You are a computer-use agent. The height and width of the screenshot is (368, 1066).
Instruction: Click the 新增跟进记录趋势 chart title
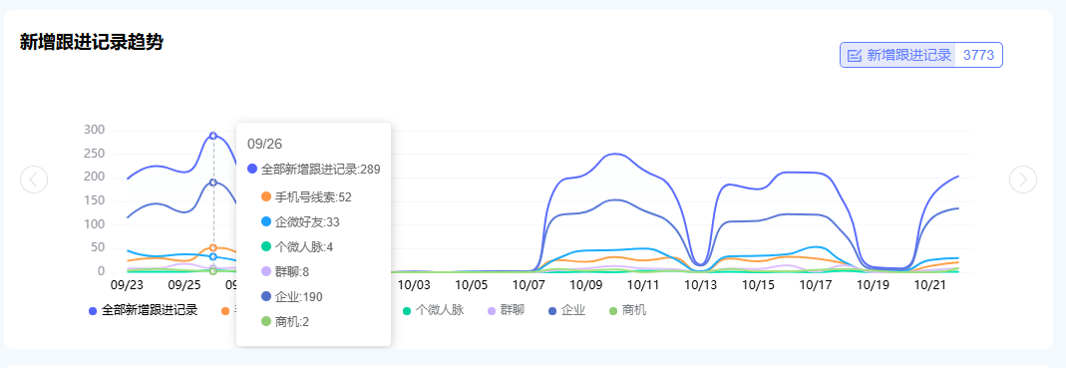pos(91,42)
